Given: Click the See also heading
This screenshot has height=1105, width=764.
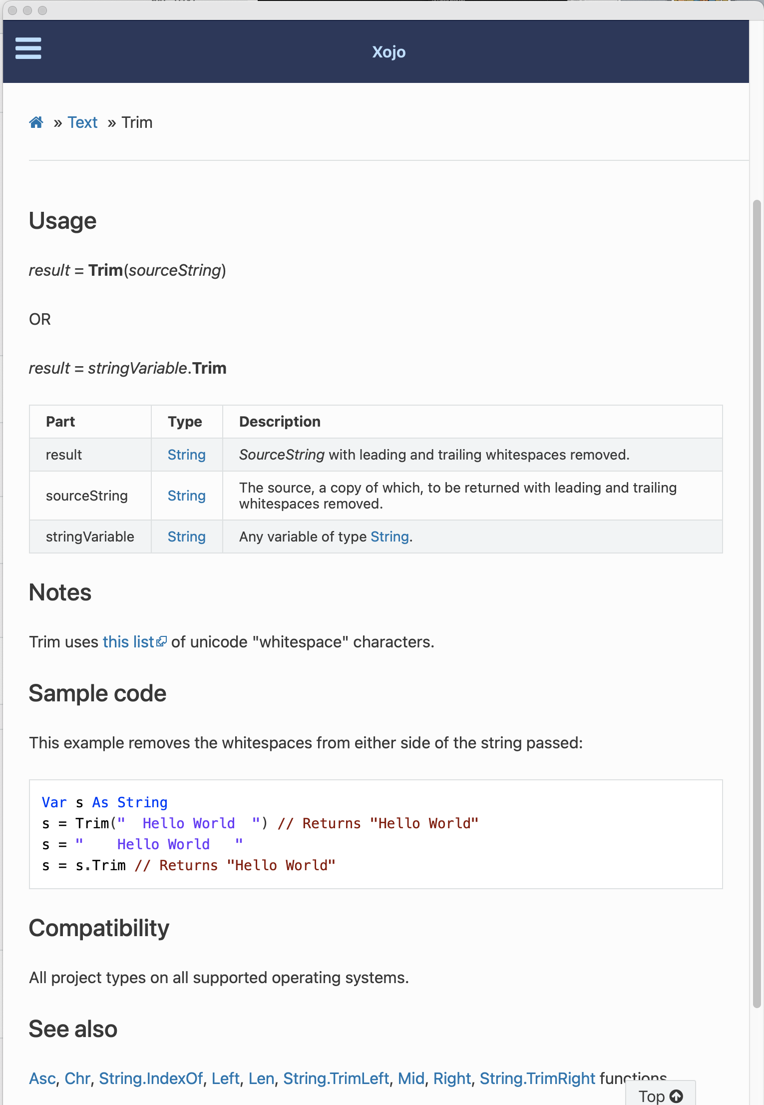Looking at the screenshot, I should point(73,1029).
